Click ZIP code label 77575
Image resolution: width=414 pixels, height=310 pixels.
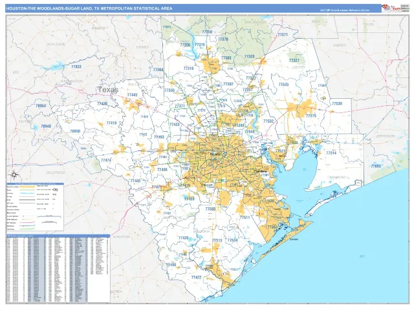pyautogui.click(x=311, y=116)
